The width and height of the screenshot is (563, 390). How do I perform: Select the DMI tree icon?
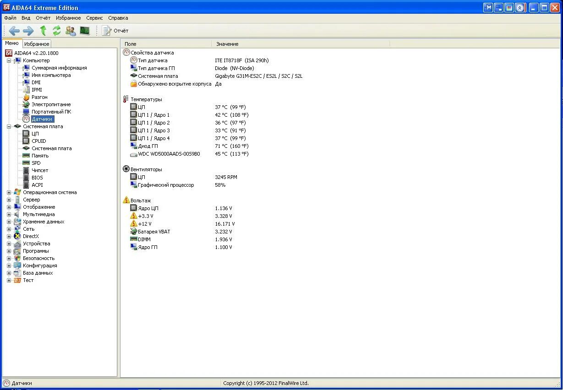click(x=26, y=82)
